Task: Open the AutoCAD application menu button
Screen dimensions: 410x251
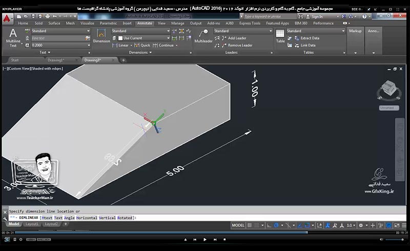Action: (x=7, y=18)
